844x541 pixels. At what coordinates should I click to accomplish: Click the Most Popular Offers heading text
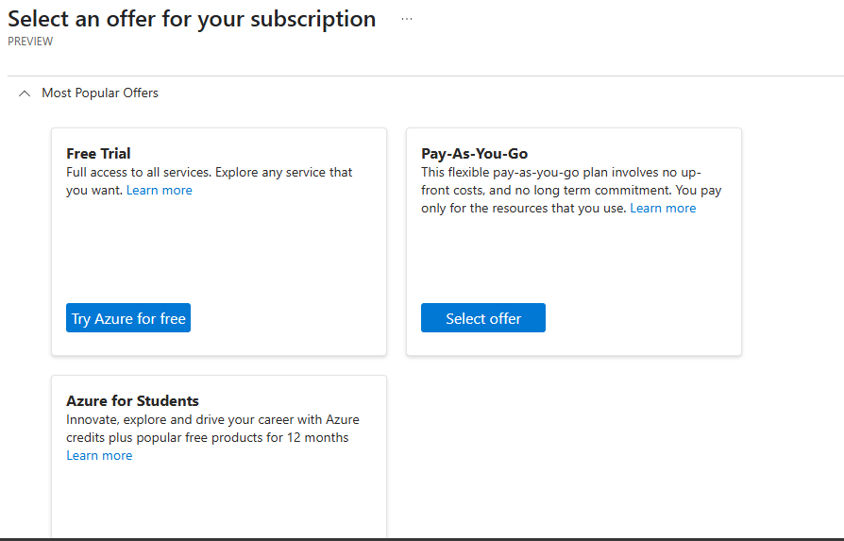click(x=100, y=93)
